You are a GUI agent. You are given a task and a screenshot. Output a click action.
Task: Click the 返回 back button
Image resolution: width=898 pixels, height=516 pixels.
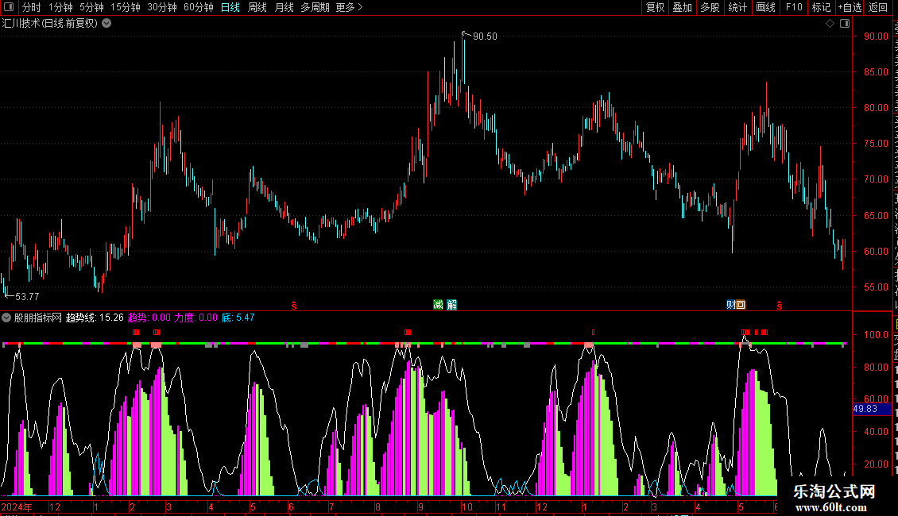click(x=878, y=7)
